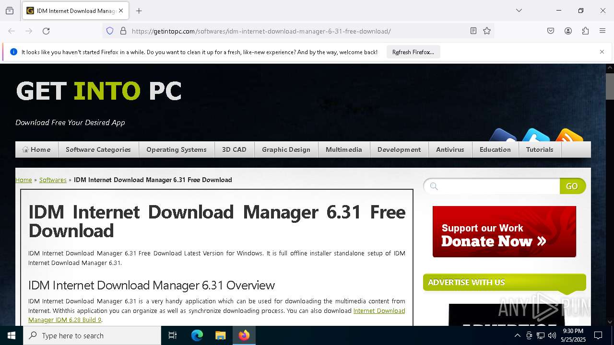Open the network tray icon

[541, 335]
